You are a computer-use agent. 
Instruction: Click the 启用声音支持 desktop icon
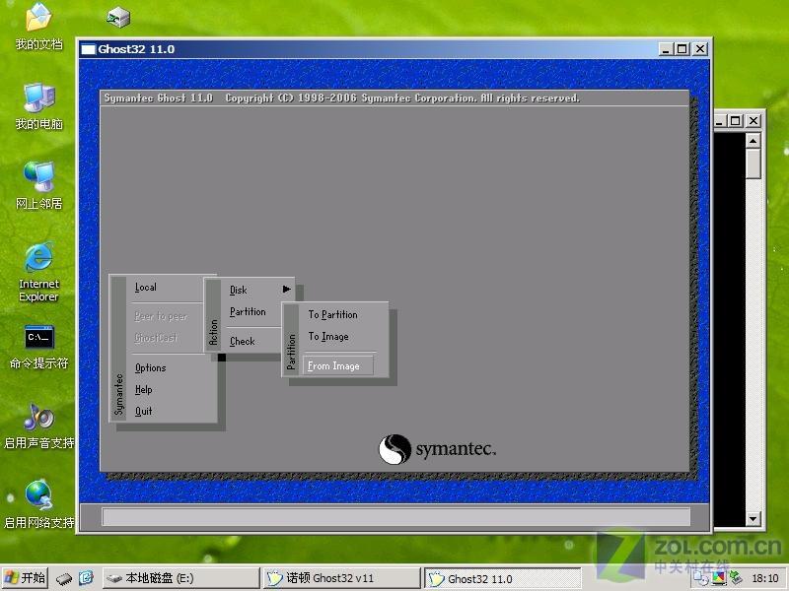(x=38, y=427)
